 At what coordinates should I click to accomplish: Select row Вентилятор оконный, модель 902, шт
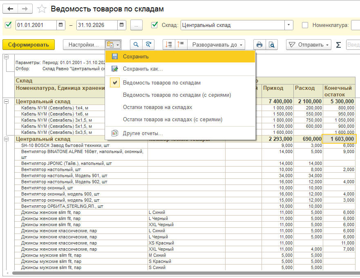[x=81, y=200]
